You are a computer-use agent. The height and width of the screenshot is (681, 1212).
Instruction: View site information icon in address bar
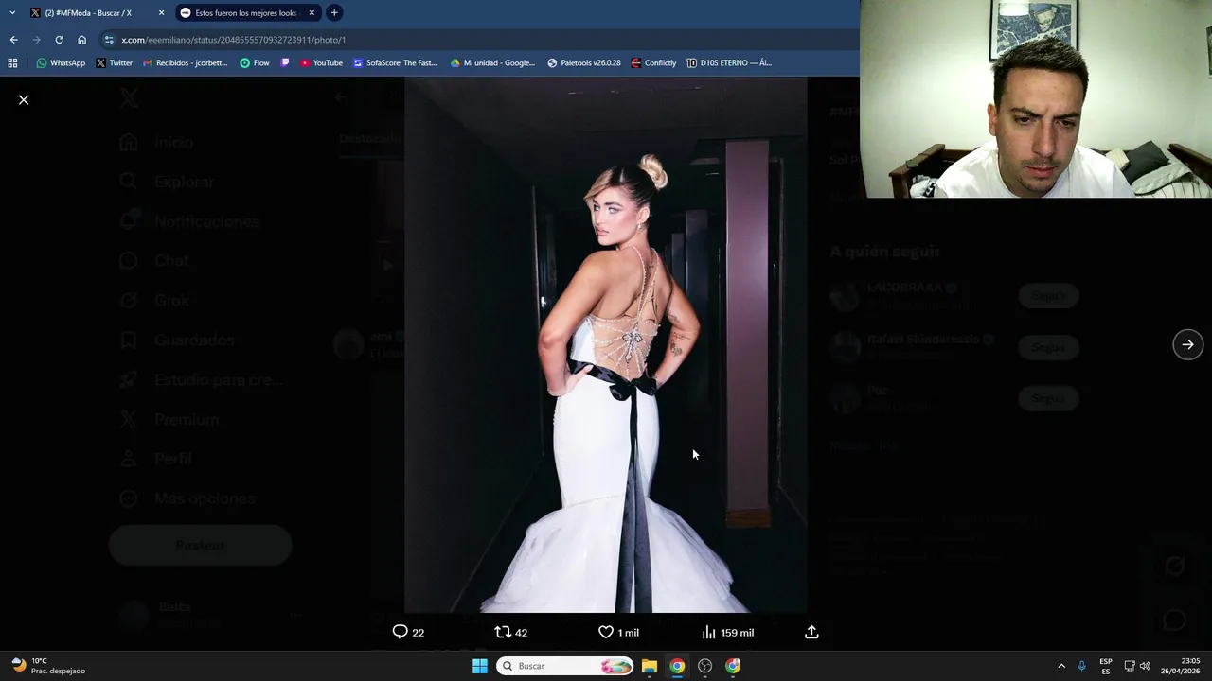[x=110, y=40]
